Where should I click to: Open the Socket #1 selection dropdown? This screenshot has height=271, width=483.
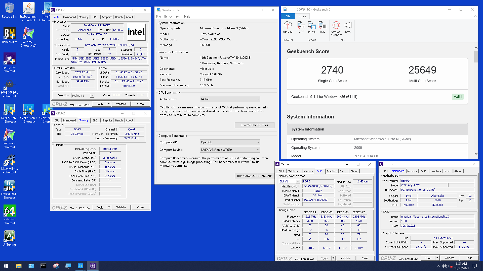point(83,96)
